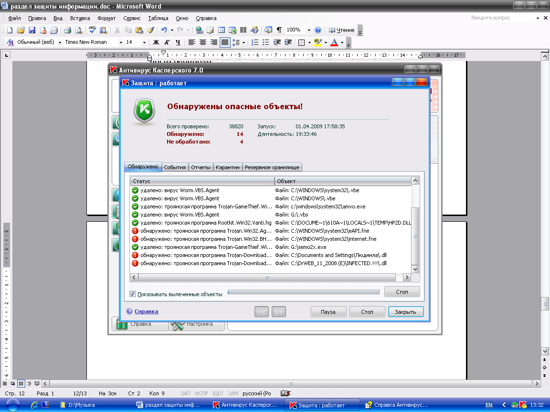Toggle bold Ж formatting
This screenshot has height=412, width=550.
pos(156,42)
